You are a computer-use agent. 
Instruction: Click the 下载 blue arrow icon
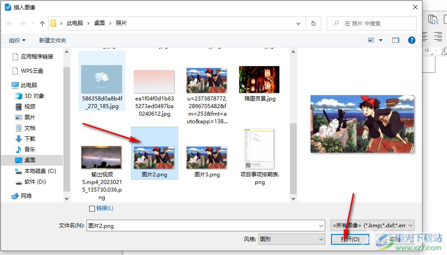pos(19,138)
